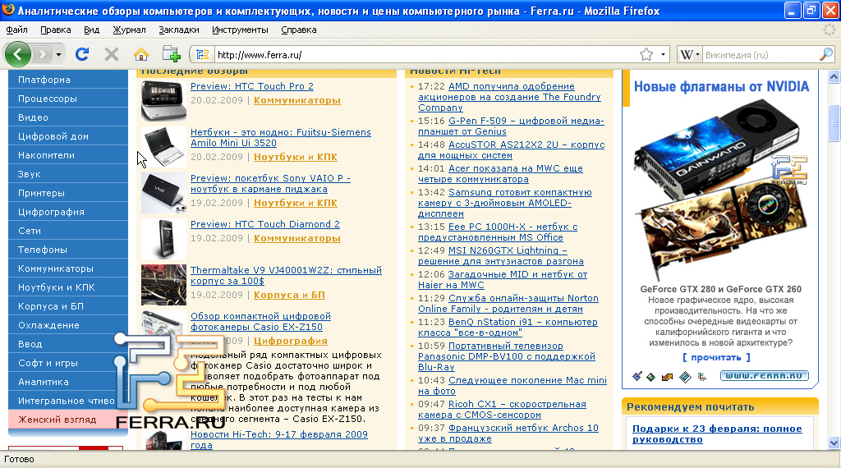Go back with the green arrow button

(x=18, y=54)
